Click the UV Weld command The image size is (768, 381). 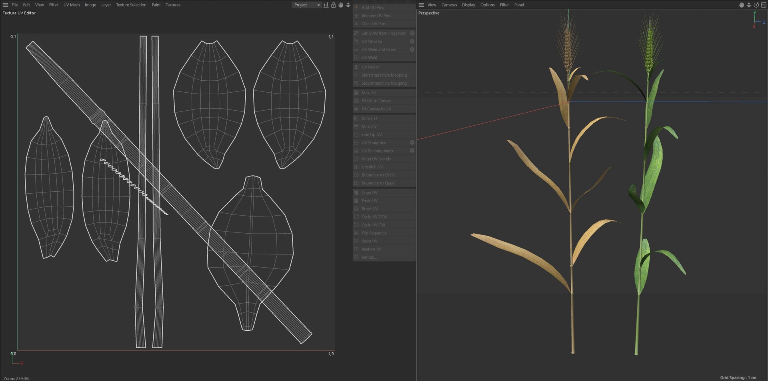coord(384,58)
